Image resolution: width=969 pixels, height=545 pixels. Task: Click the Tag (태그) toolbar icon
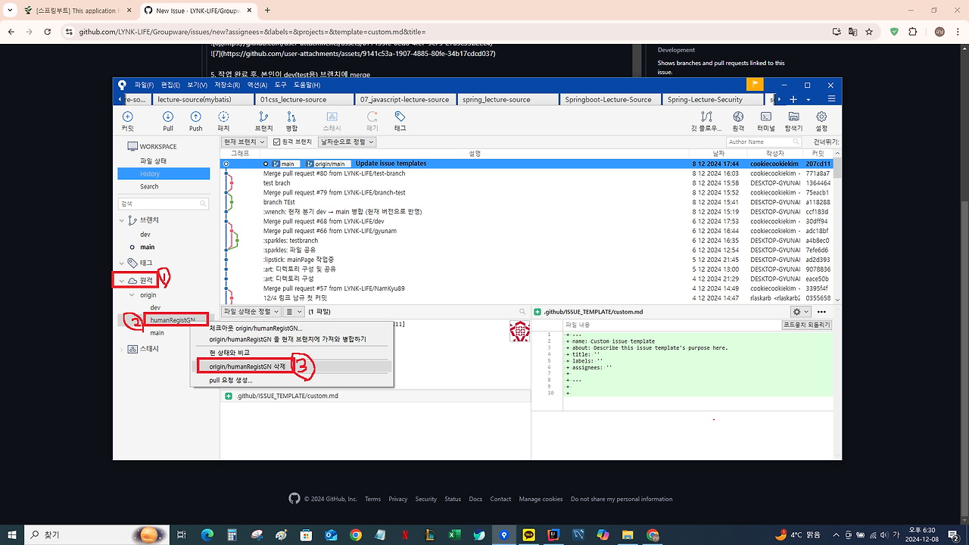(400, 117)
